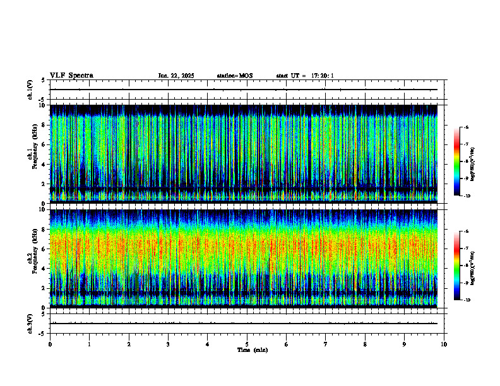This screenshot has height=386, width=500.
Task: Click the ch.3(V) axis label
Action: [x=30, y=324]
